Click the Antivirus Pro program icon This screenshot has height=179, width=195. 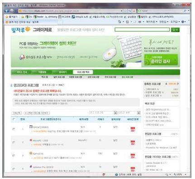point(31,166)
